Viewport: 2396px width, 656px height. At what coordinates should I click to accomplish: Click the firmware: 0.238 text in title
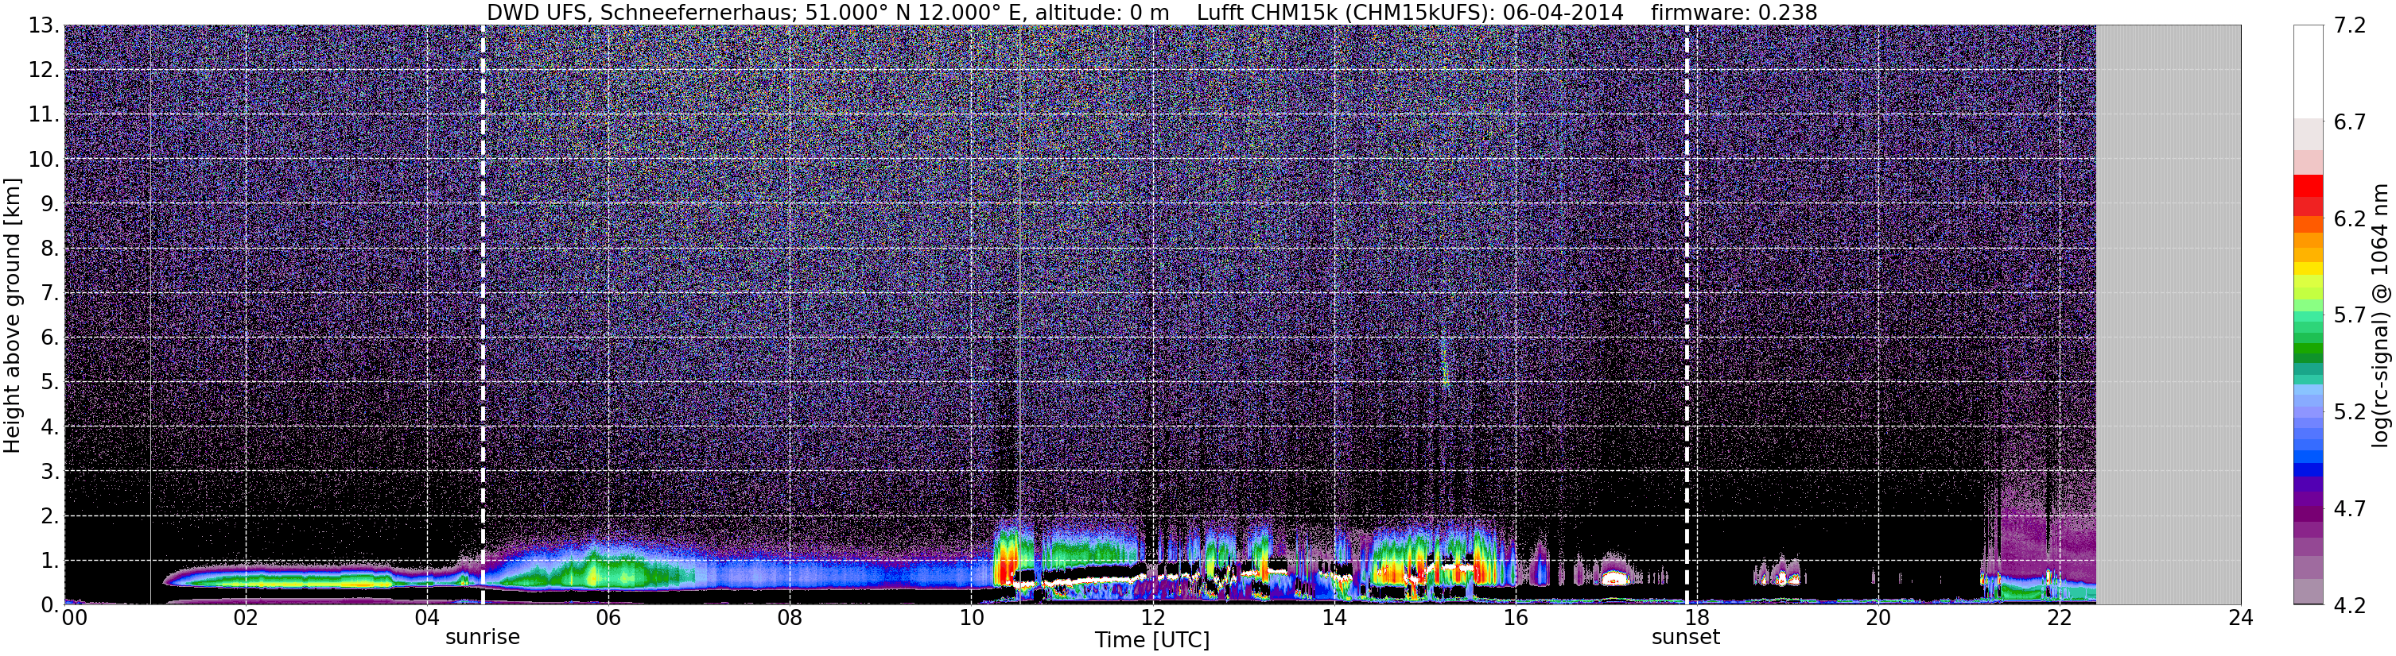[x=1734, y=12]
